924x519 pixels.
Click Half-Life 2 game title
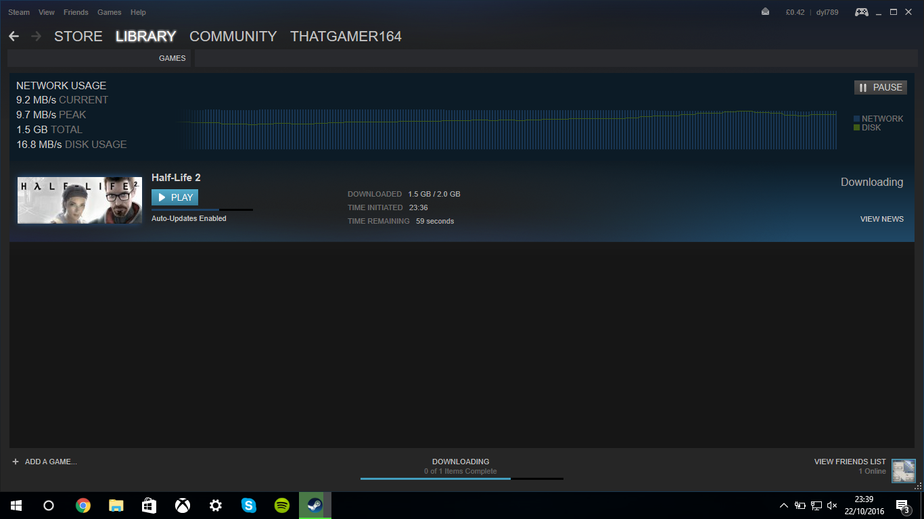coord(176,178)
